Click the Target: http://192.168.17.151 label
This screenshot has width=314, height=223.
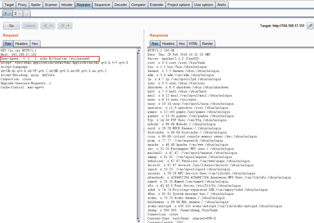[x=282, y=26]
